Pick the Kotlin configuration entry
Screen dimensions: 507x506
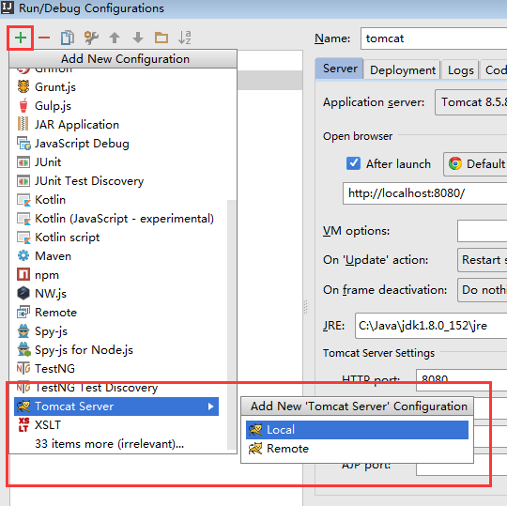117,200
